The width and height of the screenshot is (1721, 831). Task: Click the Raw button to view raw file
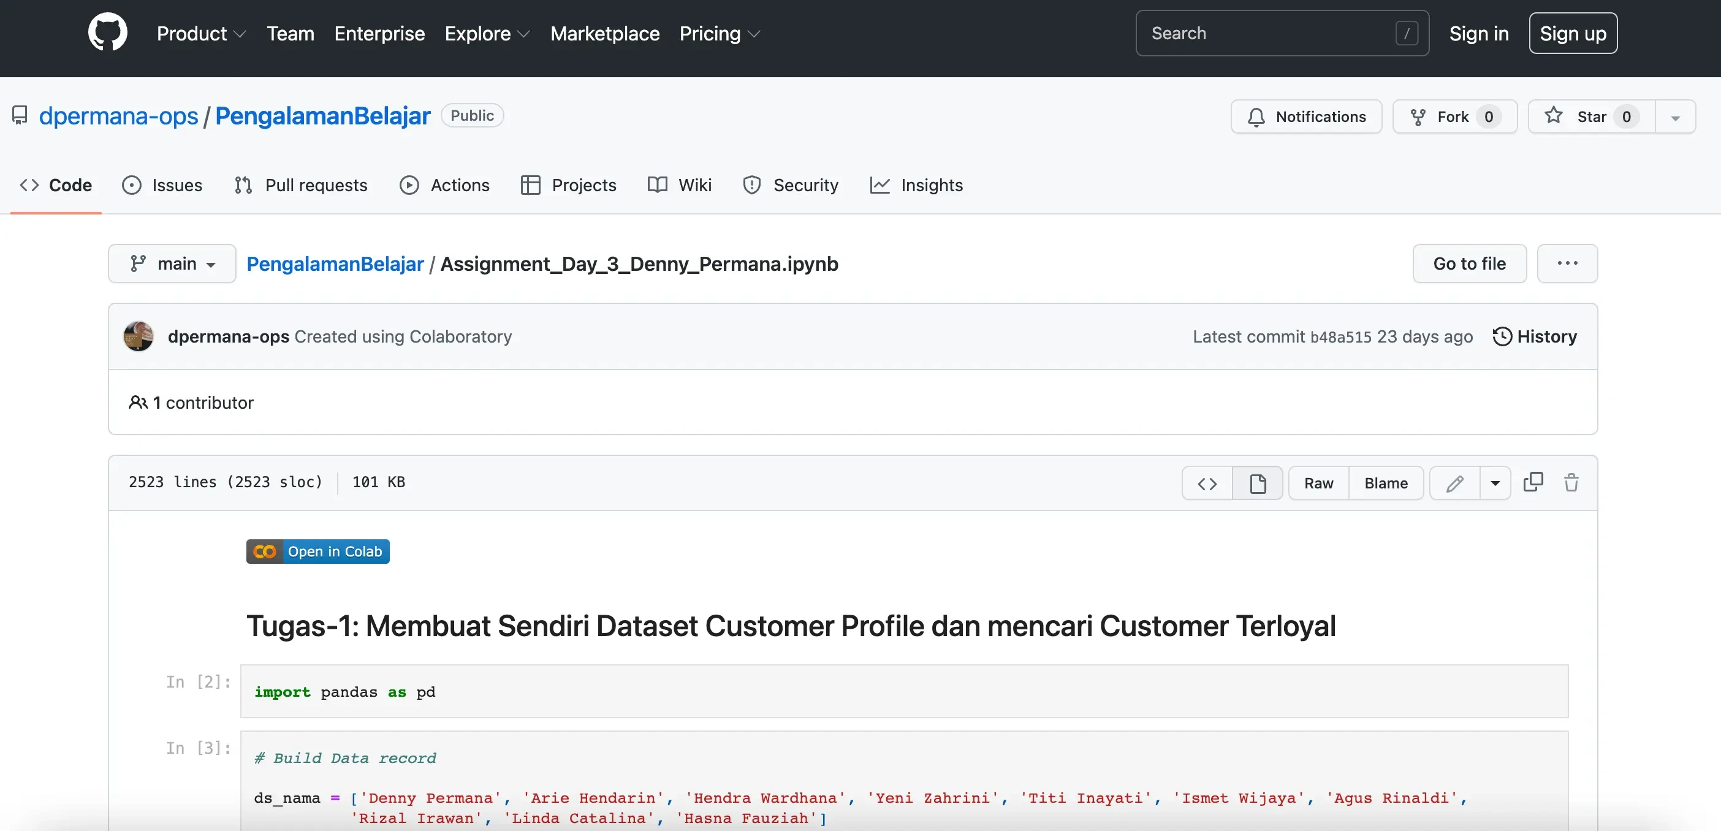(1318, 483)
